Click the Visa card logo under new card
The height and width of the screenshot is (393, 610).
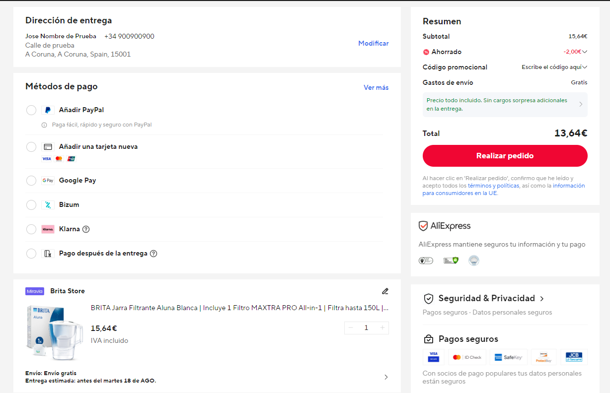tap(47, 159)
